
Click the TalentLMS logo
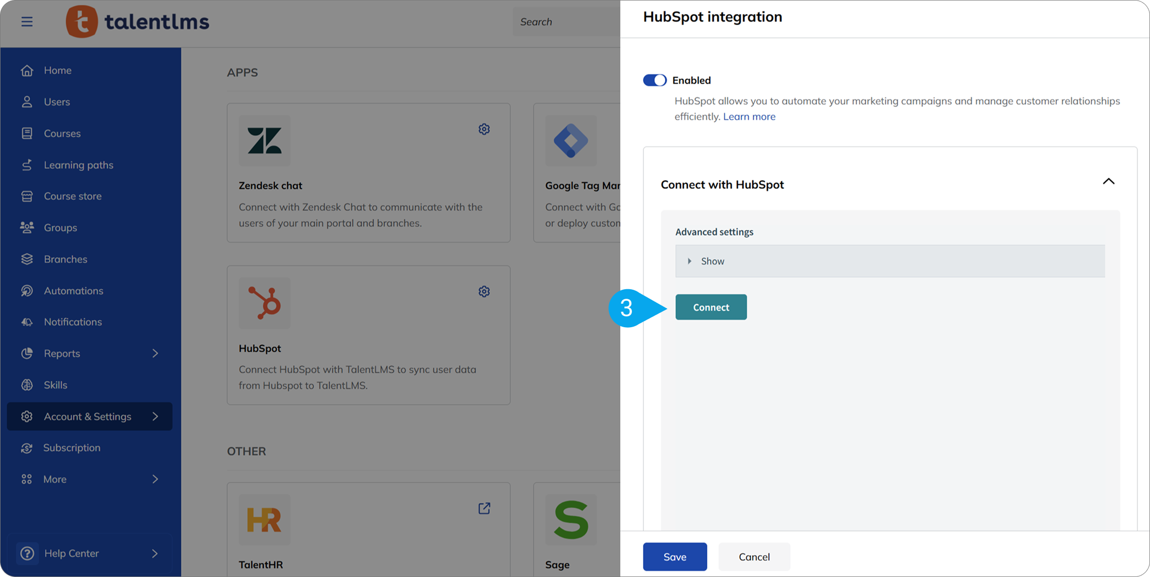137,22
